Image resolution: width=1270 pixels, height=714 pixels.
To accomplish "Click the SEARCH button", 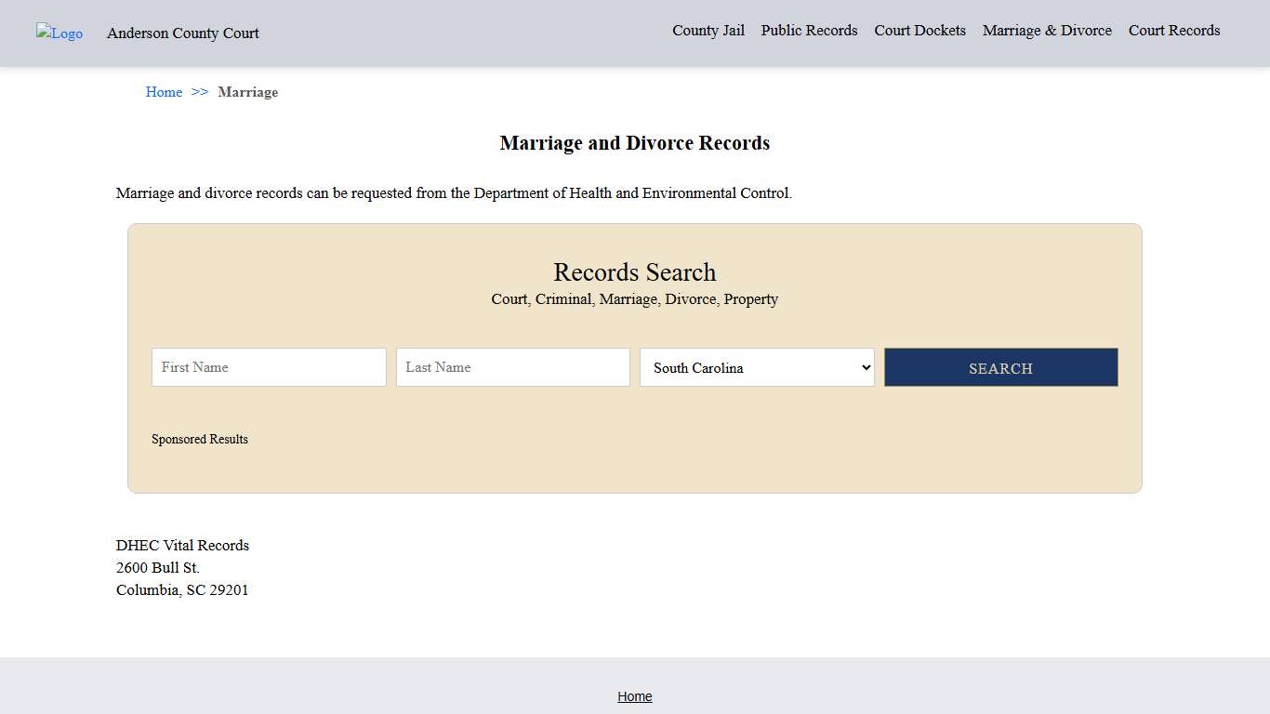I will pyautogui.click(x=1000, y=367).
